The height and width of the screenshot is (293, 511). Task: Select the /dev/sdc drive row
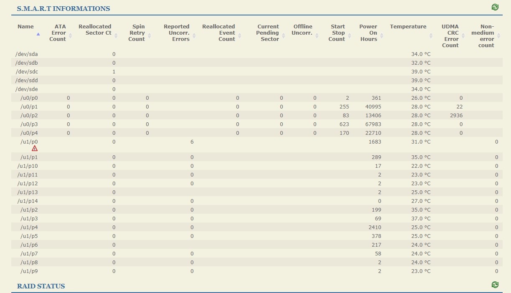257,71
